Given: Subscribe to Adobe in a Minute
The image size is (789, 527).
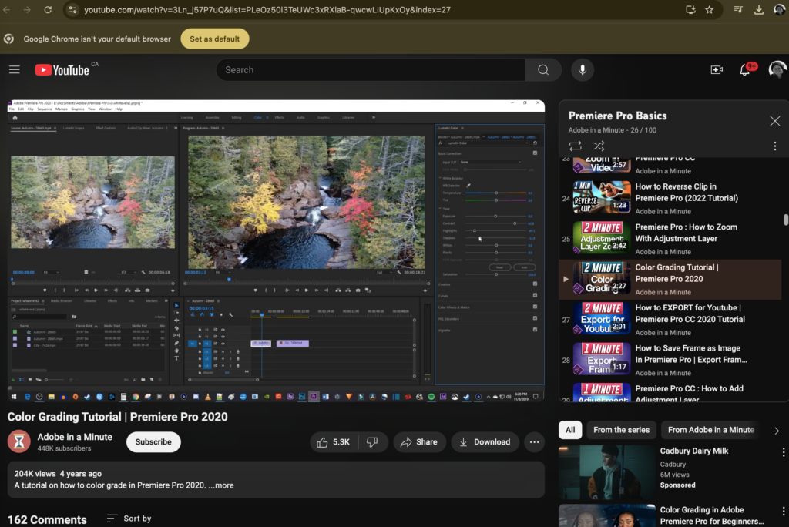Looking at the screenshot, I should (x=153, y=442).
